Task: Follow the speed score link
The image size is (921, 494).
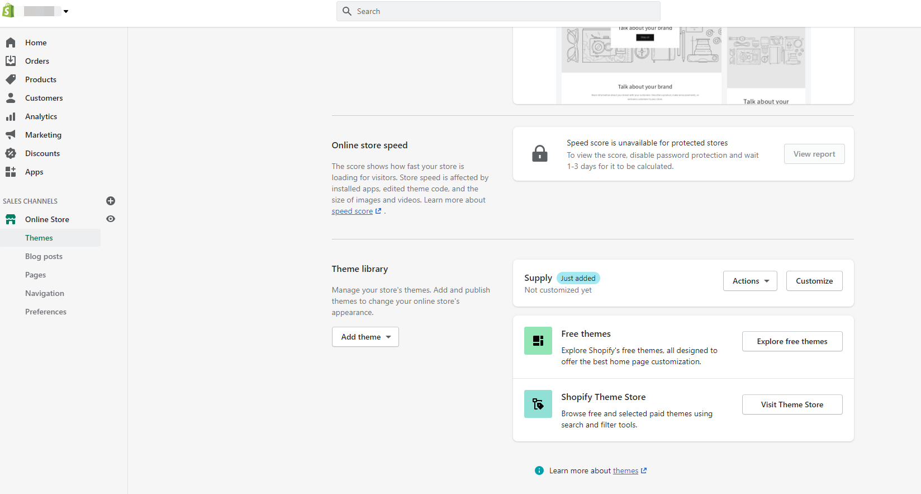Action: tap(352, 211)
